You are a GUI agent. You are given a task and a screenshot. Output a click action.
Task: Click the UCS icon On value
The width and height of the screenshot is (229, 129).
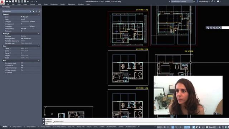[22, 65]
